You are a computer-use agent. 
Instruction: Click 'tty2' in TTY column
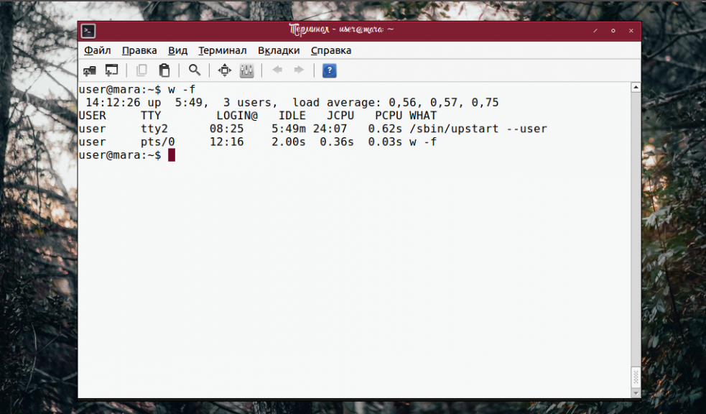point(154,129)
